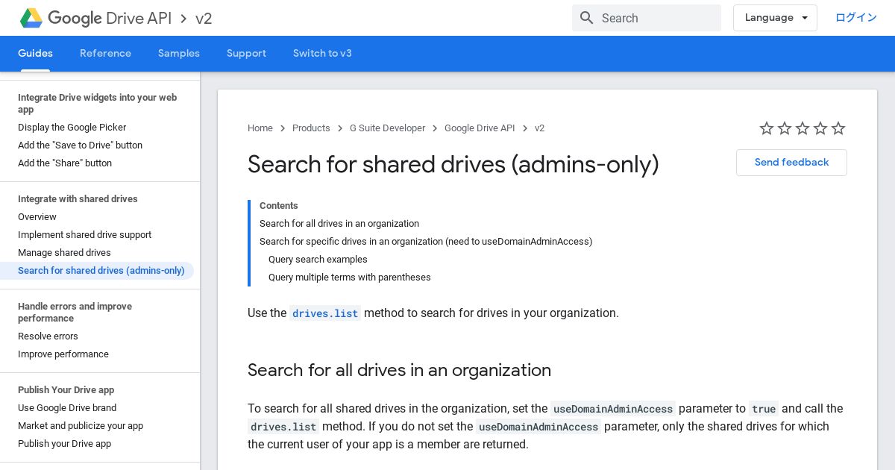Image resolution: width=895 pixels, height=470 pixels.
Task: Open Market and publicize your app page
Action: click(x=81, y=426)
